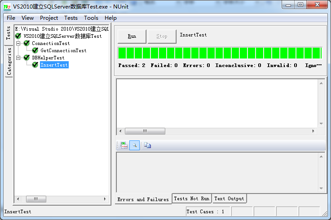The image size is (331, 220).
Task: Select the GetConnectionTest tree item
Action: [x=63, y=50]
